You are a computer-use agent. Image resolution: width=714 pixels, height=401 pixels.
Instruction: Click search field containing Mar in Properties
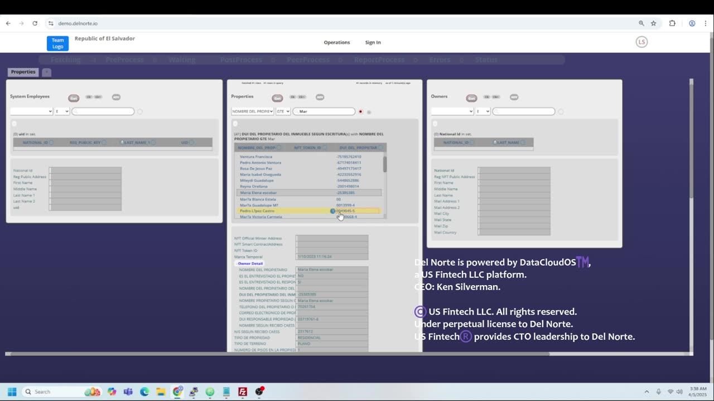(324, 111)
